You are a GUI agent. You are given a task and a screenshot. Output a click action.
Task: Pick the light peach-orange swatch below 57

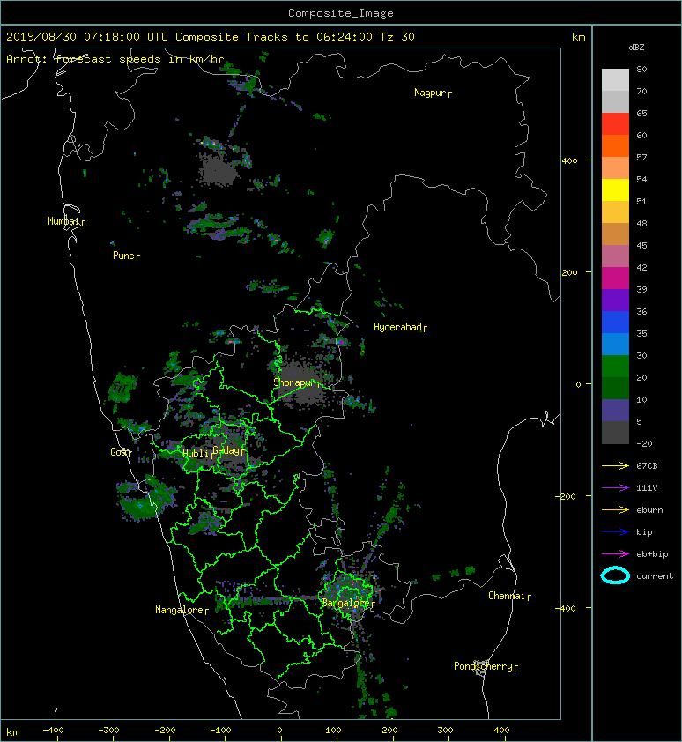point(615,168)
